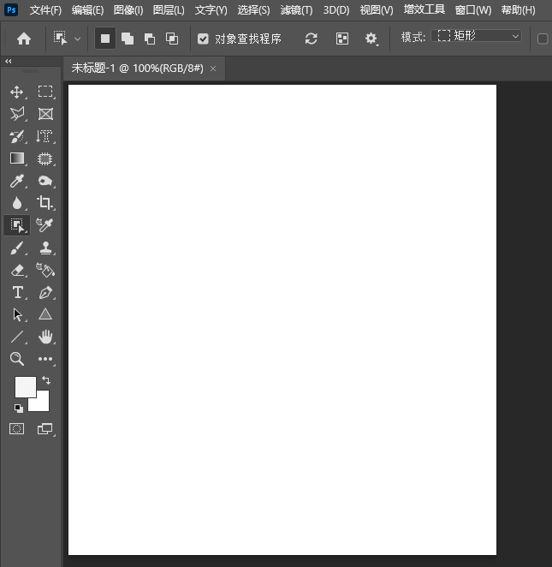Select the Object Selection tool in toolbox
The image size is (552, 567).
(17, 225)
